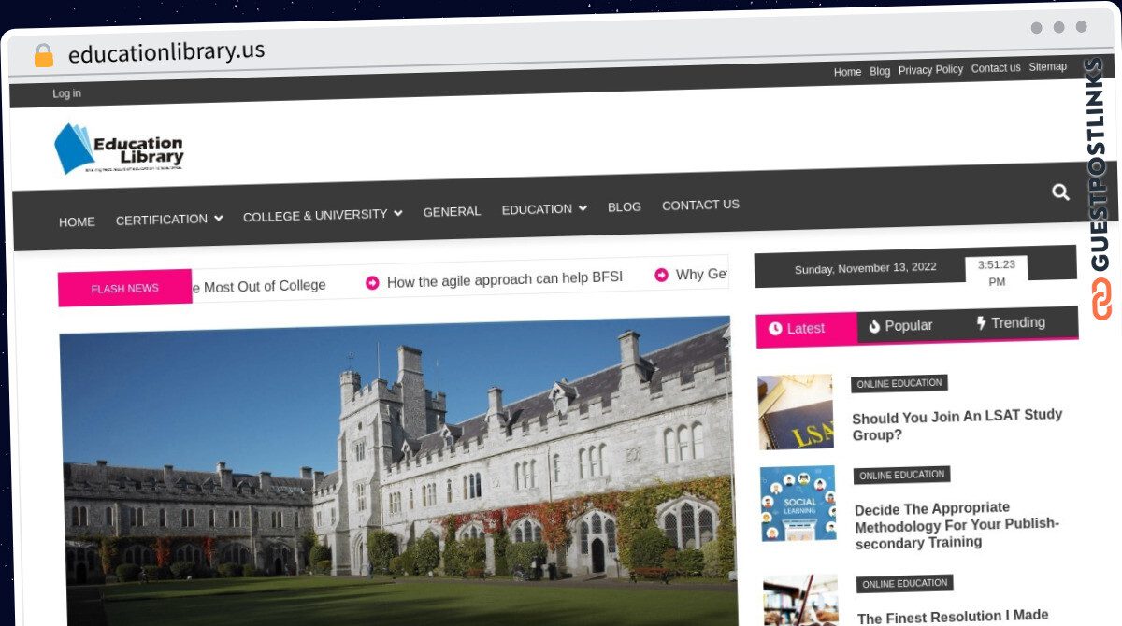Screen dimensions: 1122x626
Task: Open 'Should You Join An LSAT Study Group?'
Action: 957,425
